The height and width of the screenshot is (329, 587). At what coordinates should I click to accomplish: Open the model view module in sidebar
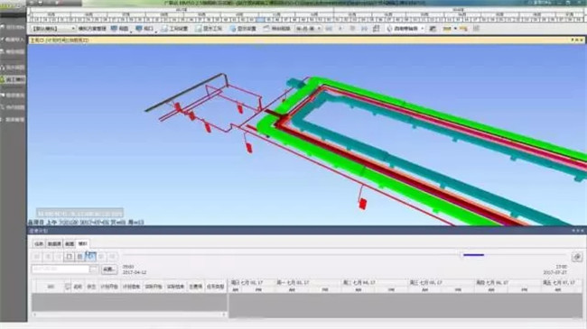pos(13,51)
